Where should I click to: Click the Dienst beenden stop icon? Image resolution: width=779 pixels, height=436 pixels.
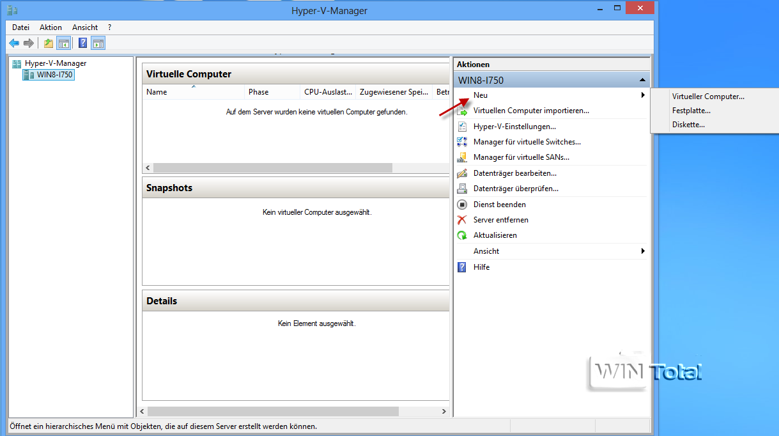[462, 205]
